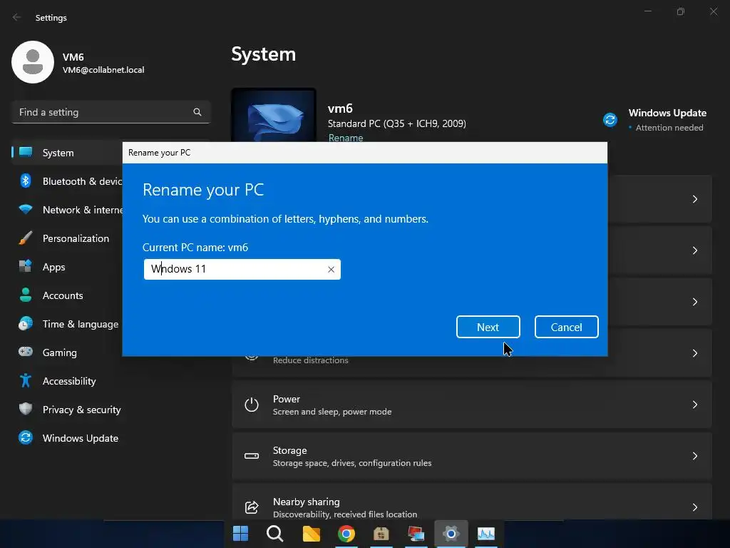Click the Power icon
This screenshot has height=548, width=730.
[252, 405]
